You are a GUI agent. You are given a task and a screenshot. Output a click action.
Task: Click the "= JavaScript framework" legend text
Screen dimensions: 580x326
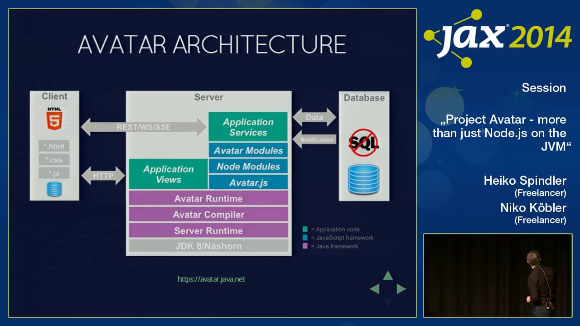click(342, 238)
